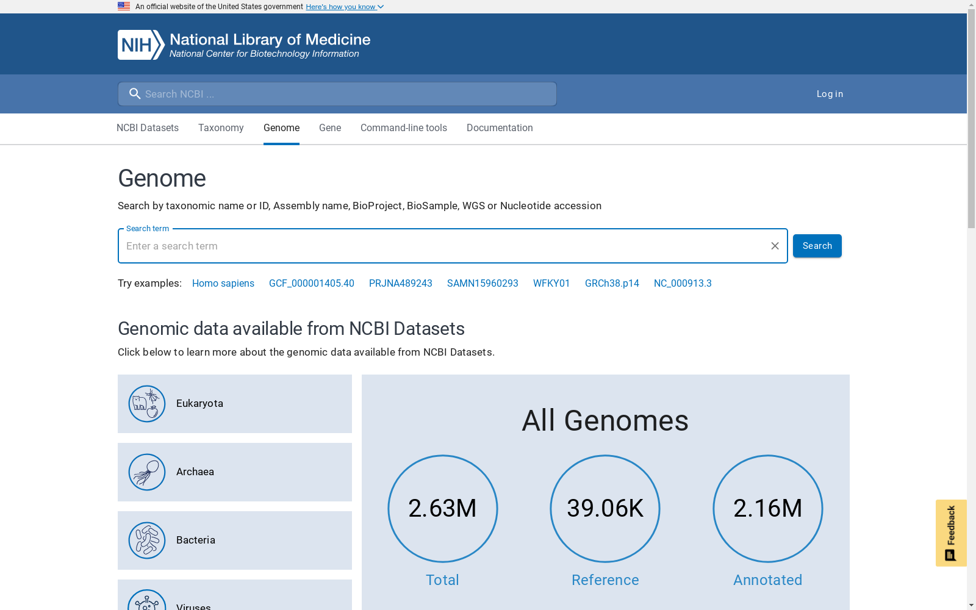Try example SAMN15960293
Viewport: 976px width, 610px height.
pyautogui.click(x=483, y=284)
